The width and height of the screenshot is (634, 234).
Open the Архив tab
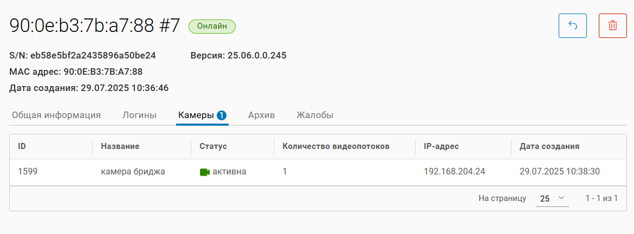pyautogui.click(x=261, y=115)
